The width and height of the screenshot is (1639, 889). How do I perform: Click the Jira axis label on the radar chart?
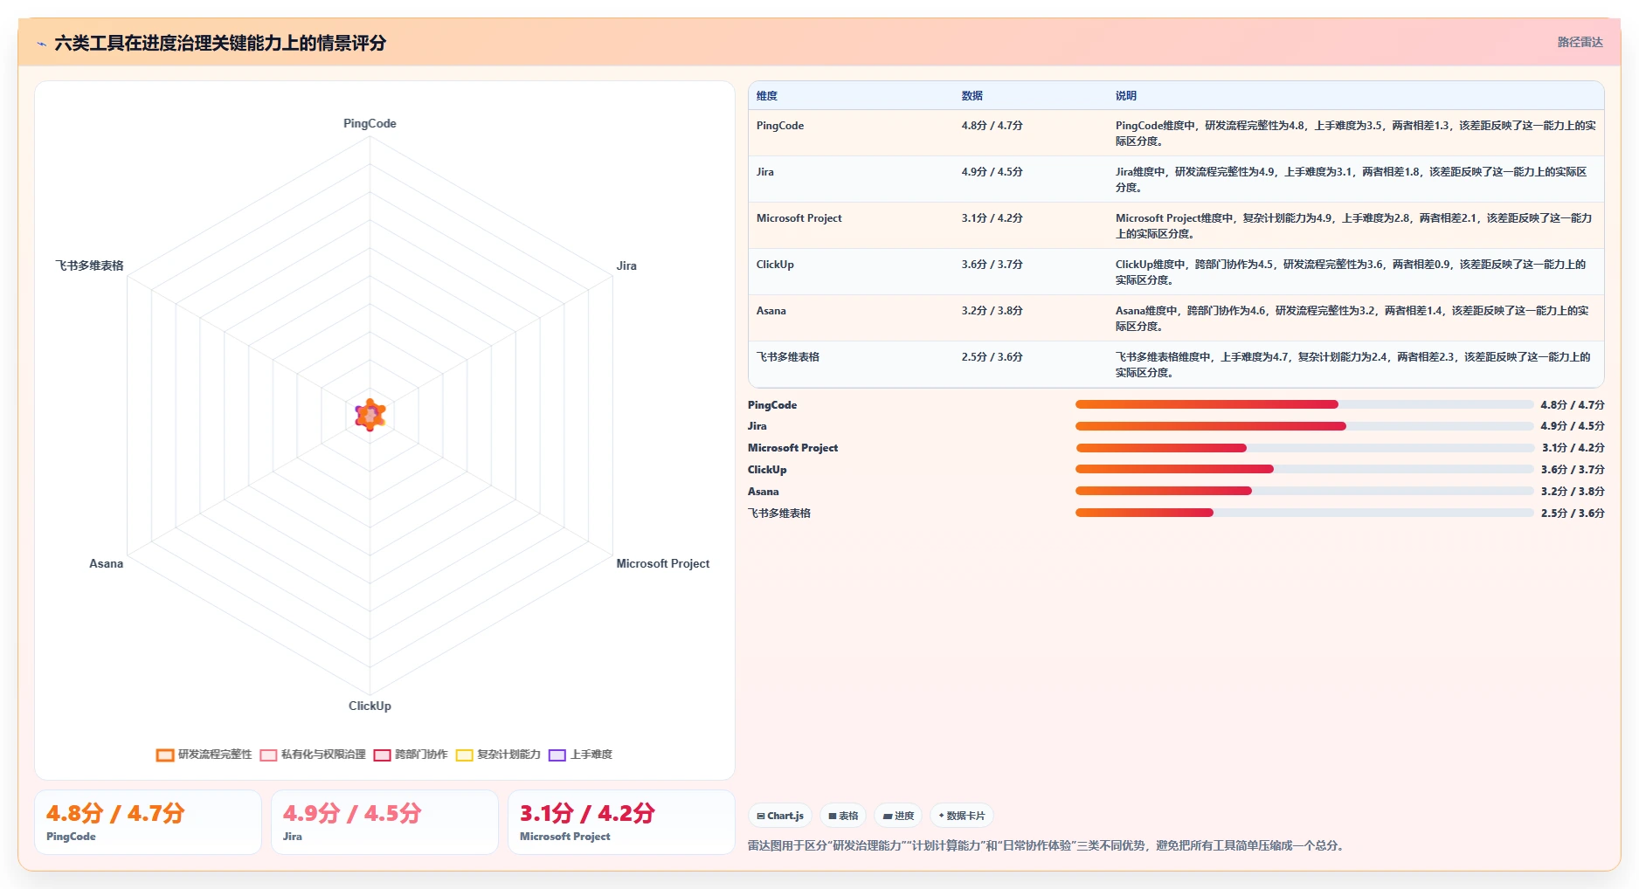click(x=626, y=265)
